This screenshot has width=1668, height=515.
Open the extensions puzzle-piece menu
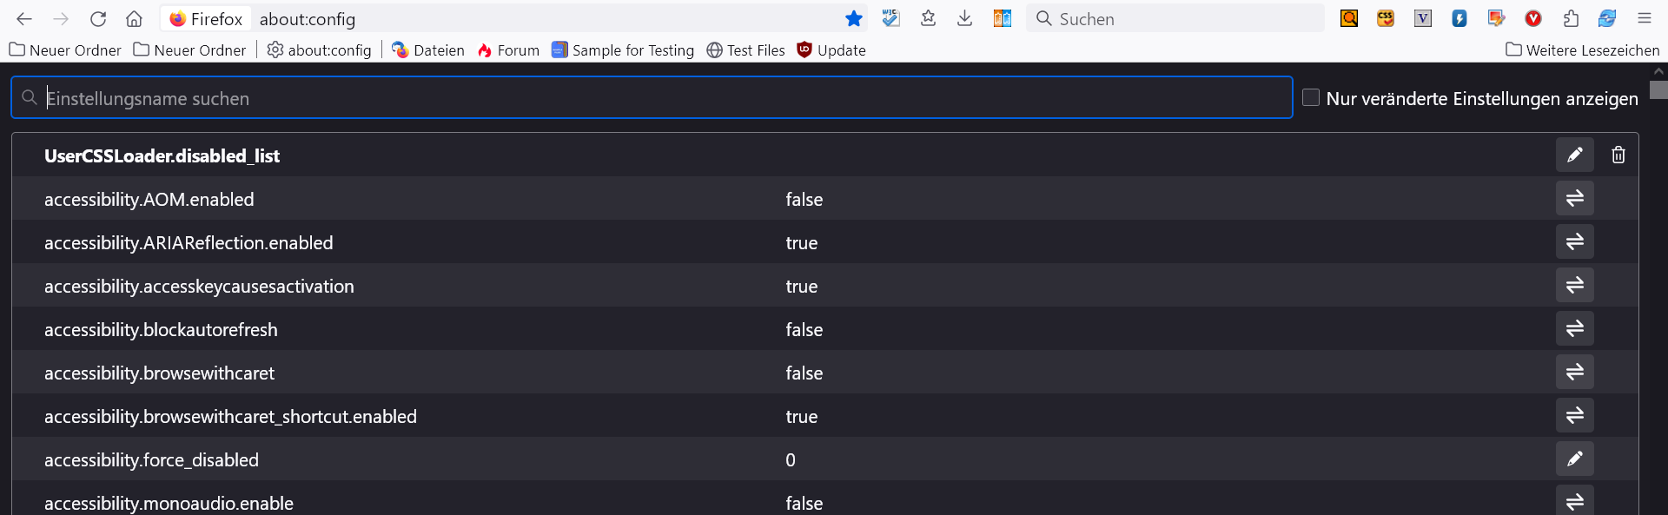[x=1571, y=19]
